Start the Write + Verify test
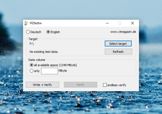Viewport: 162px width, 114px height. point(43,85)
